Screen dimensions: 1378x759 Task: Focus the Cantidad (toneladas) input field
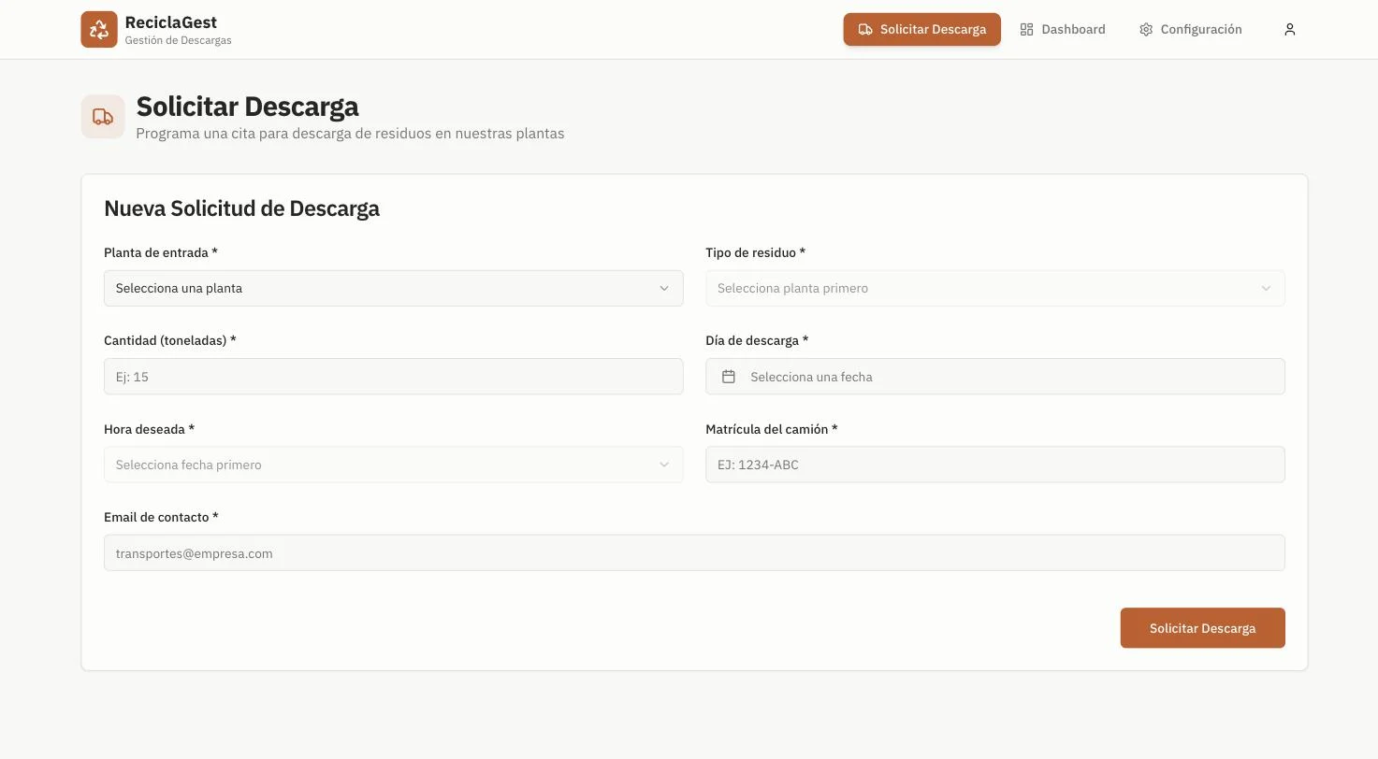tap(394, 377)
